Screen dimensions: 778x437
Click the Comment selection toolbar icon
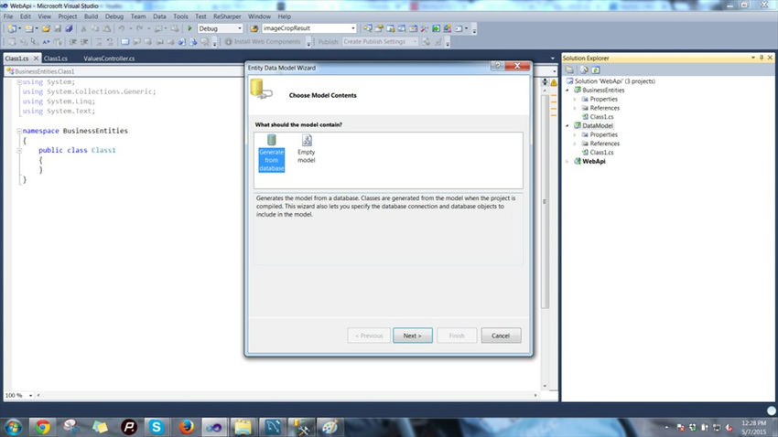(x=98, y=42)
